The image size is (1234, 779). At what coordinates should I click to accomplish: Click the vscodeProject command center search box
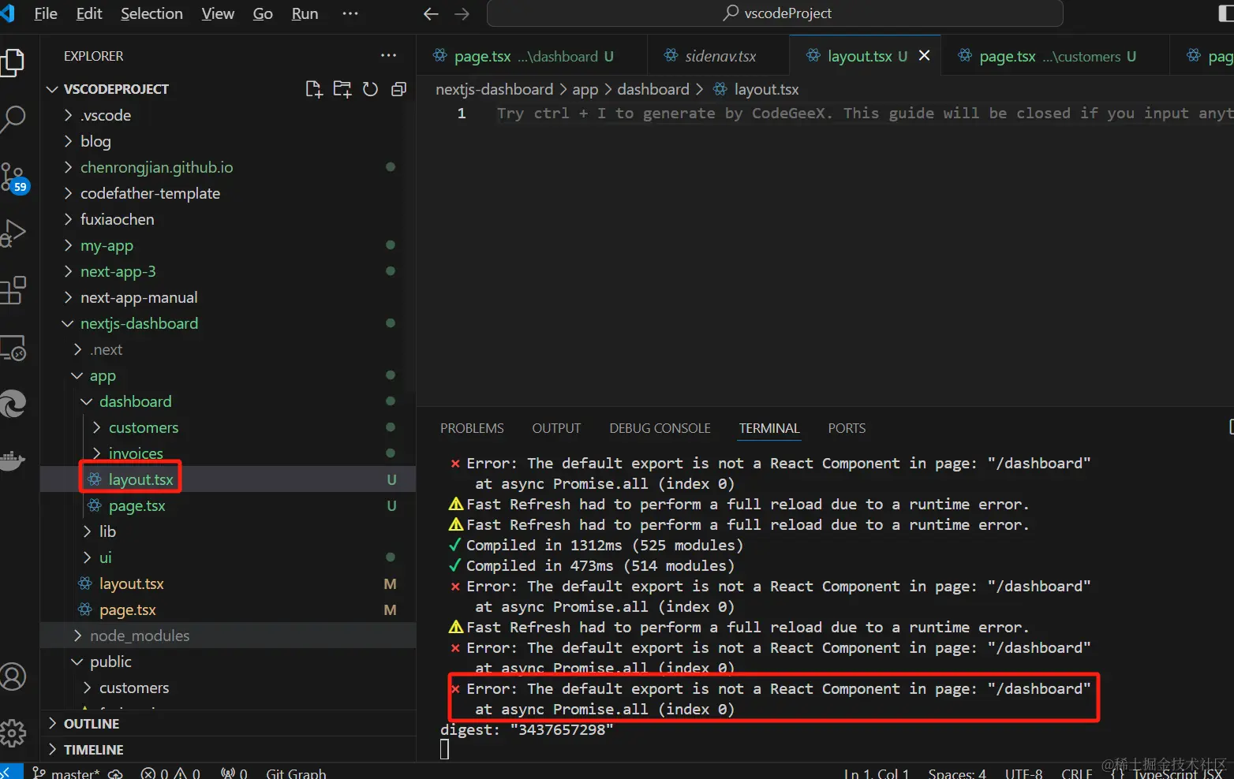(x=775, y=13)
